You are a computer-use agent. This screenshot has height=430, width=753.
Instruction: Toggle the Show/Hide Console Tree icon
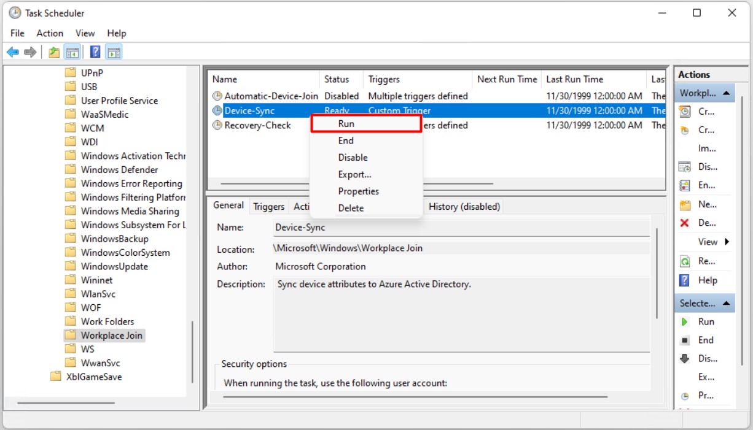coord(72,52)
